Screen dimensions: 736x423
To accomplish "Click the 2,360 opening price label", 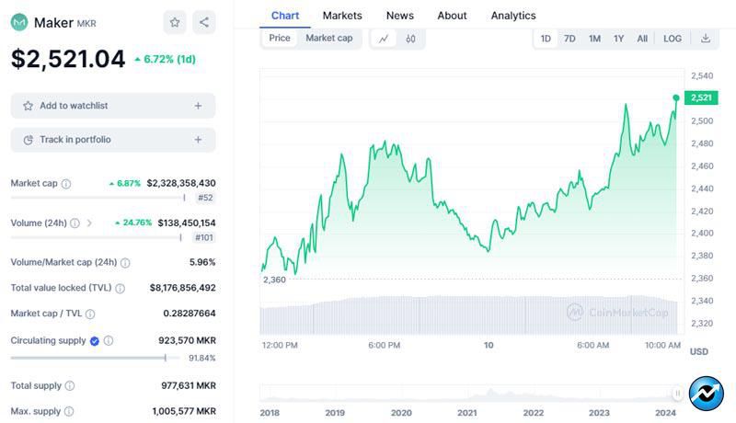I will [x=274, y=280].
